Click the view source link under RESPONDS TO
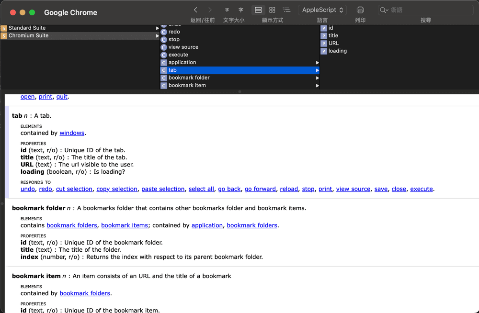This screenshot has width=479, height=313. pyautogui.click(x=353, y=189)
